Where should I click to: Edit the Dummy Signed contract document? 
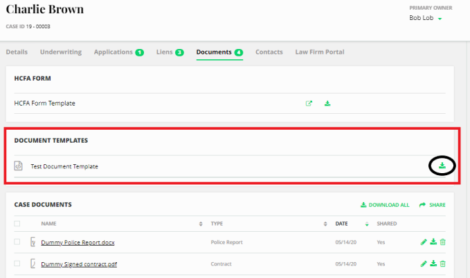(424, 264)
